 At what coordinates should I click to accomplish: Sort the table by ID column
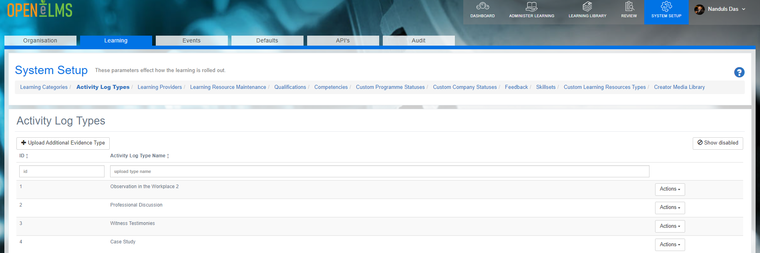click(24, 156)
